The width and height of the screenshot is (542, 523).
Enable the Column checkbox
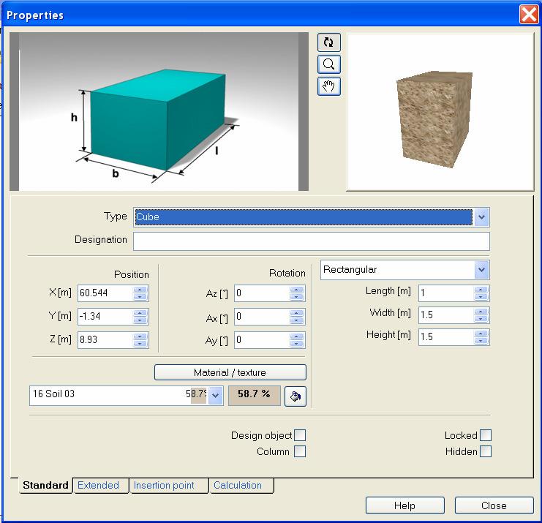pyautogui.click(x=300, y=451)
